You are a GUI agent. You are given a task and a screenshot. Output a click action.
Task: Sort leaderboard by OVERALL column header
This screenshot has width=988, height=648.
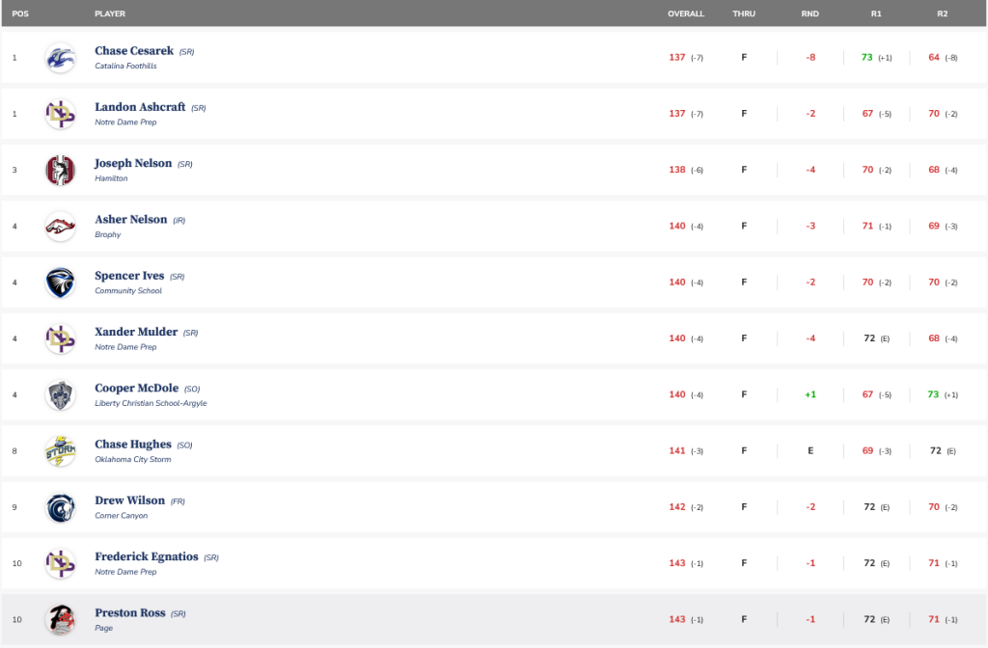pyautogui.click(x=686, y=14)
